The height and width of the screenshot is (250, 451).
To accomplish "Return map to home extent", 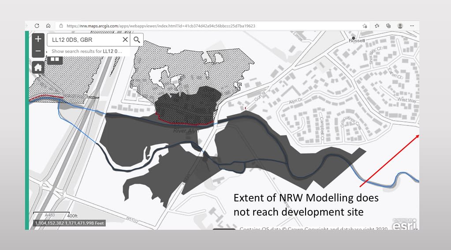I will click(38, 67).
